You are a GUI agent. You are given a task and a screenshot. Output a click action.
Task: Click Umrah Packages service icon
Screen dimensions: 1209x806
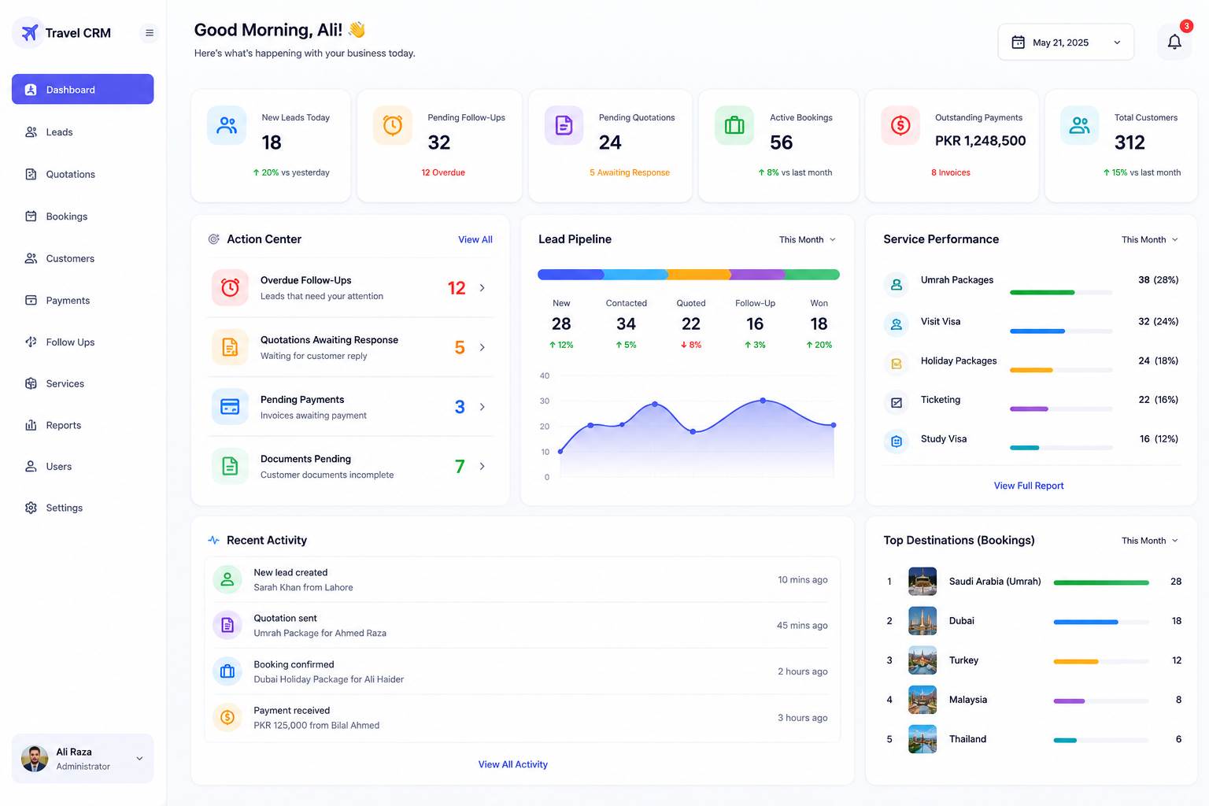(897, 285)
